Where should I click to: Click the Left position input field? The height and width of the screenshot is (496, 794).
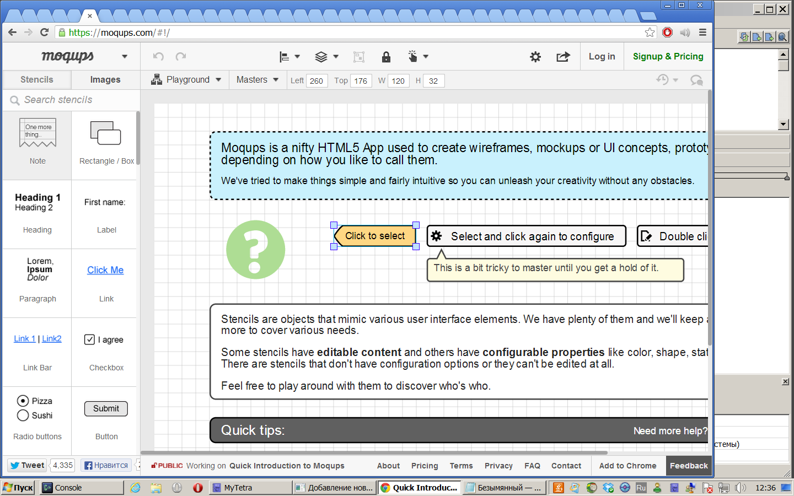point(317,81)
